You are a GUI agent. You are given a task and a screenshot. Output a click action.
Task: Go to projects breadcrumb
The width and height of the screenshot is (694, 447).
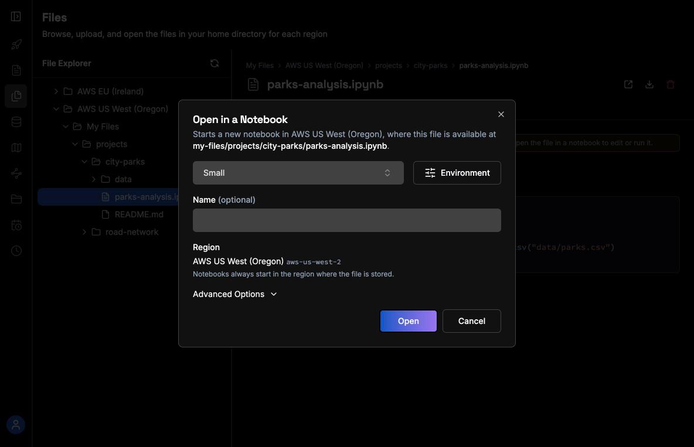click(x=389, y=66)
